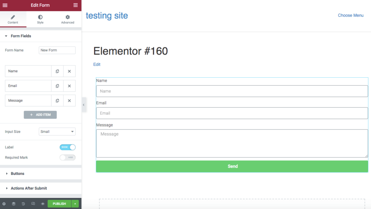The image size is (371, 209).
Task: Open the Elementor hamburger menu
Action: pyautogui.click(x=5, y=5)
